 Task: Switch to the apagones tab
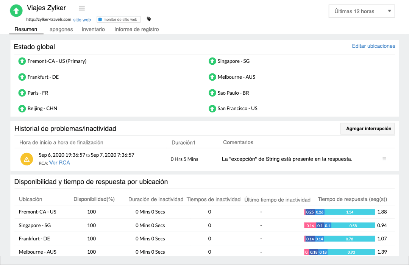[x=61, y=29]
